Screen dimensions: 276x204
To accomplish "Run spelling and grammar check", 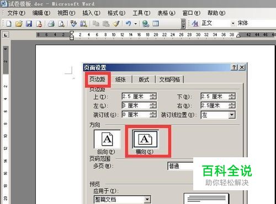I will click(73, 24).
